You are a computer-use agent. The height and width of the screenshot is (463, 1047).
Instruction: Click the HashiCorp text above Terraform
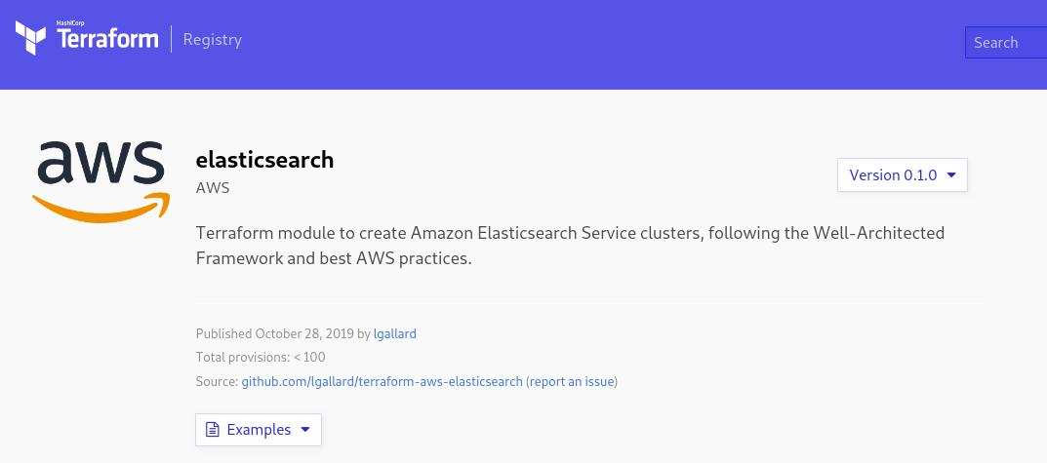point(70,22)
